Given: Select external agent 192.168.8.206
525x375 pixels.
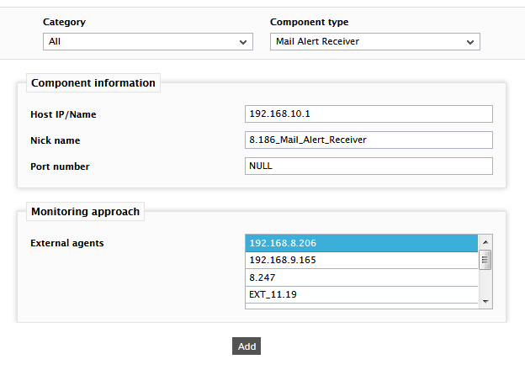Looking at the screenshot, I should (x=362, y=243).
